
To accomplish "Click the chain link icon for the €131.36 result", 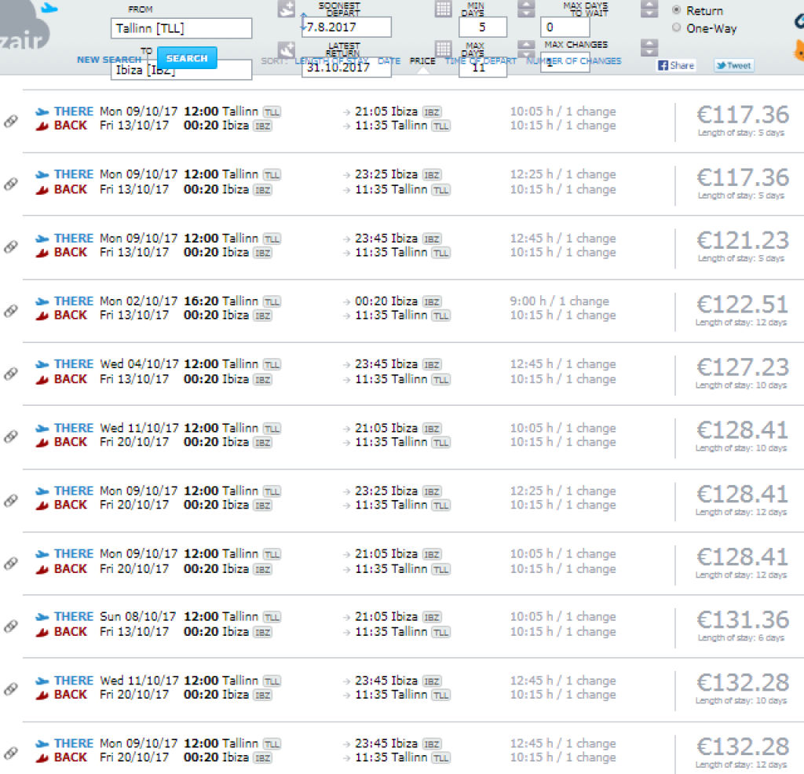I will coord(11,626).
